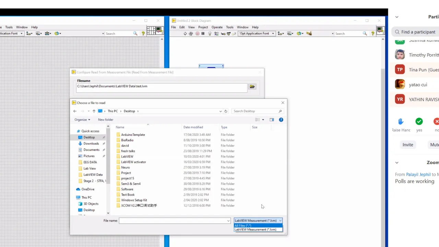Viewport: 439px width, 247px height.
Task: Click New folder button
Action: pos(106,120)
